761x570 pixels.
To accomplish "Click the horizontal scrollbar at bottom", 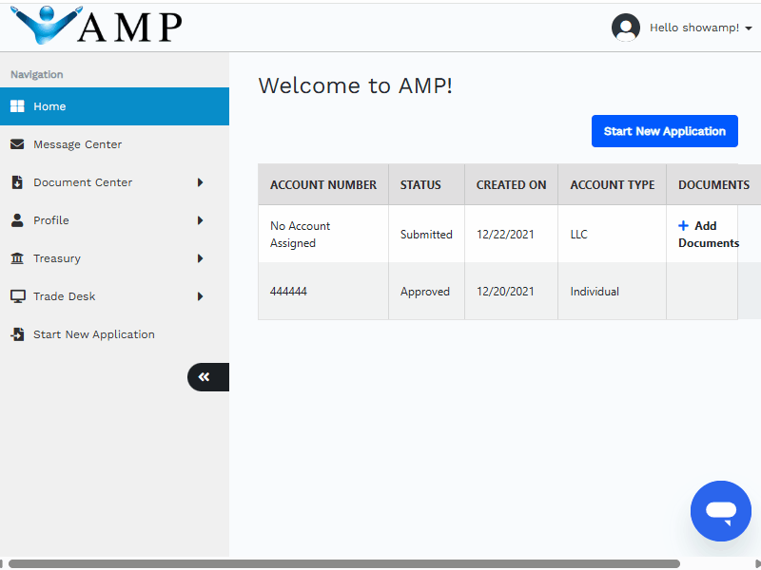I will coord(342,563).
